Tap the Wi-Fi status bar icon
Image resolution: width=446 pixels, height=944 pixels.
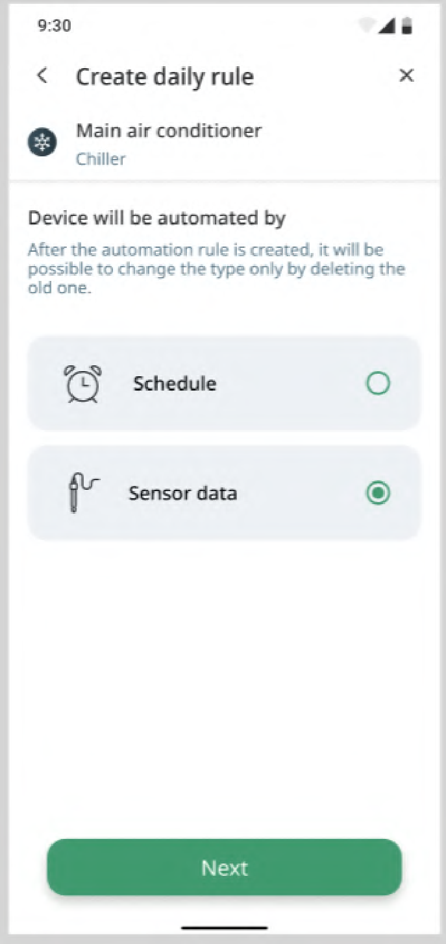367,26
